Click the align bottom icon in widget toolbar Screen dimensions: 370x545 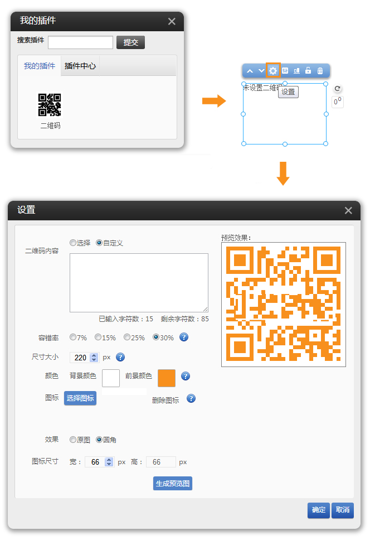click(x=296, y=71)
